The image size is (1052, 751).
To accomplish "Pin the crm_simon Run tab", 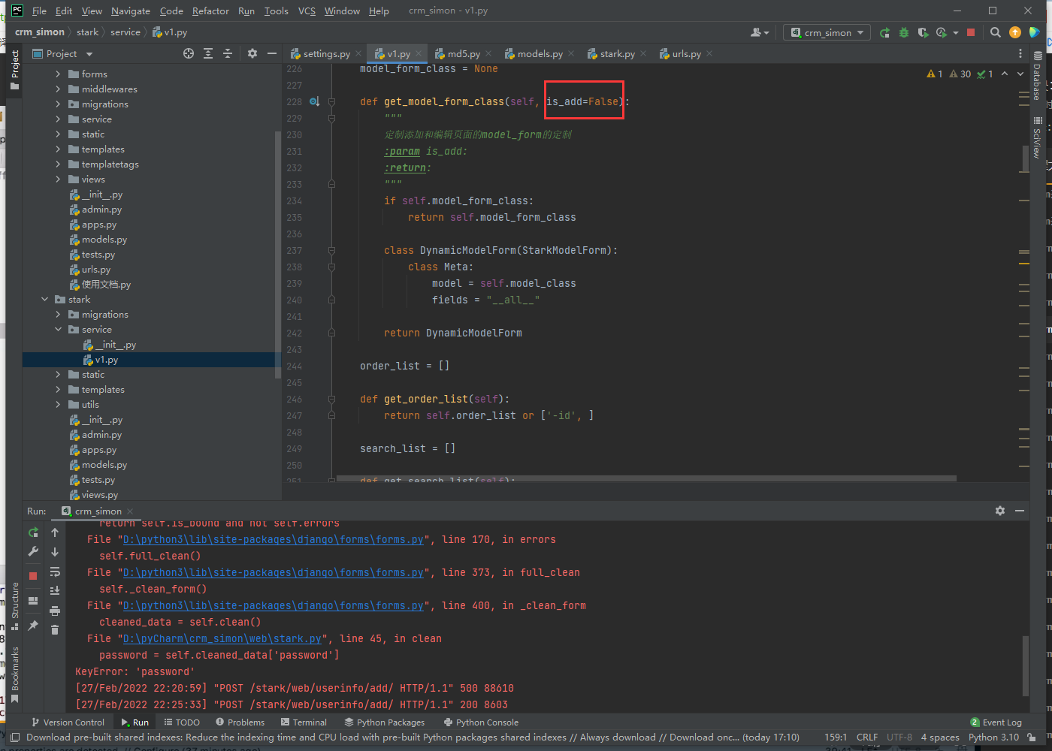I will point(33,625).
